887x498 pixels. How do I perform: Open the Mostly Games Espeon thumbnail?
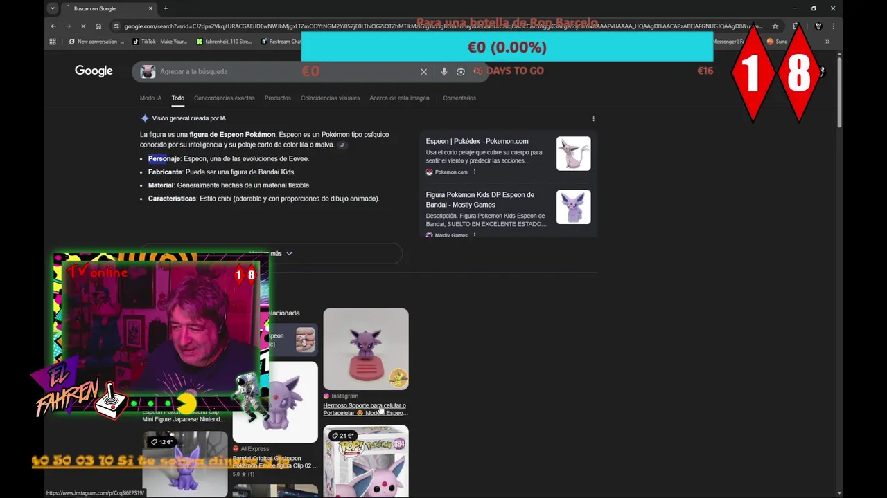click(x=573, y=207)
